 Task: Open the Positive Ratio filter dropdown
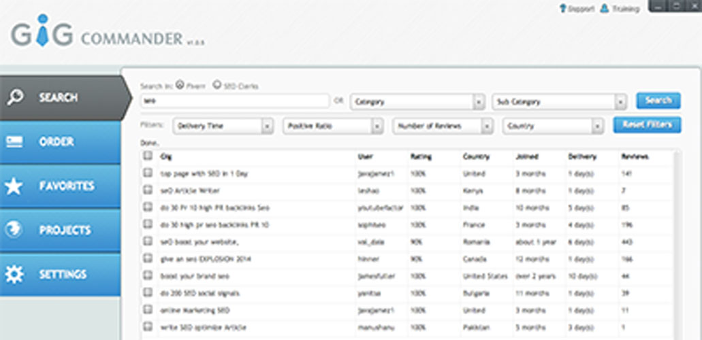(333, 126)
